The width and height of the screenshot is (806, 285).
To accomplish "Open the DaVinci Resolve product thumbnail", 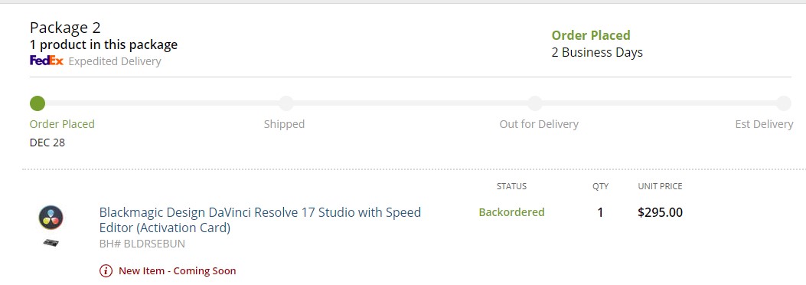I will click(51, 218).
